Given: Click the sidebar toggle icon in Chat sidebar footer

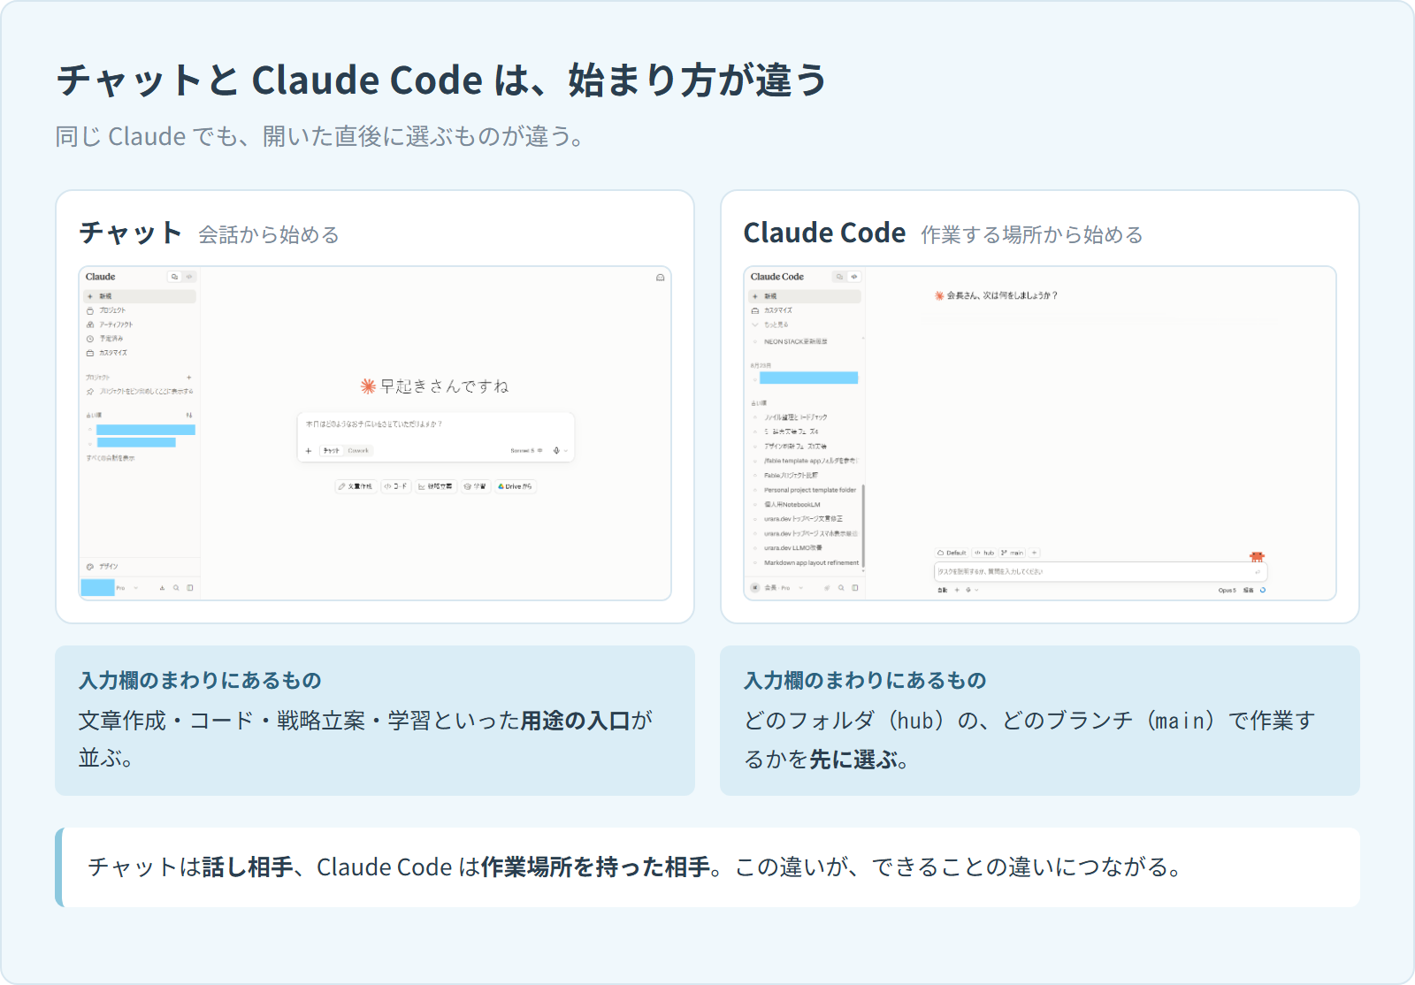Looking at the screenshot, I should tap(190, 588).
